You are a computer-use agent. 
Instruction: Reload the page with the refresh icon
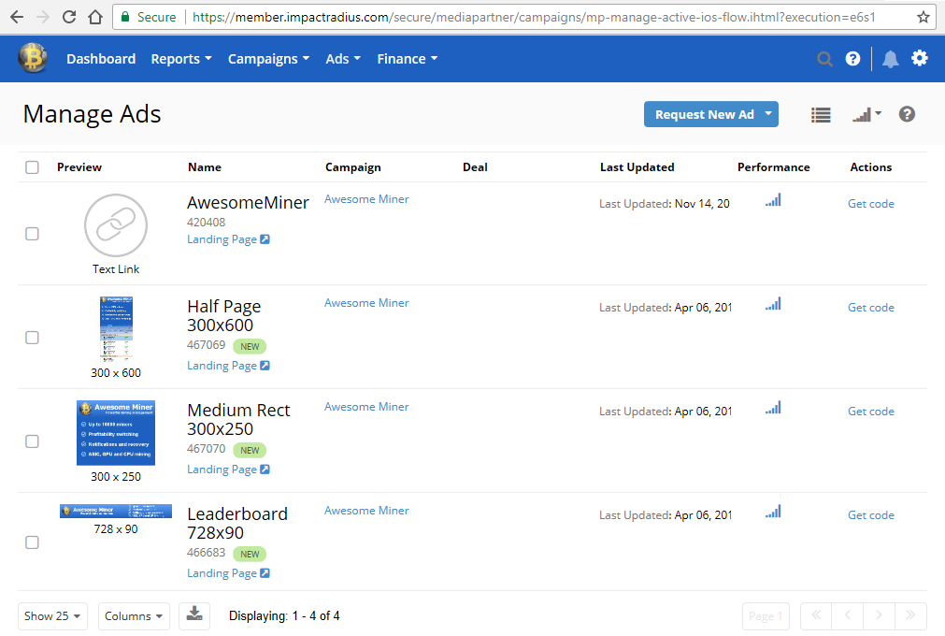[69, 17]
